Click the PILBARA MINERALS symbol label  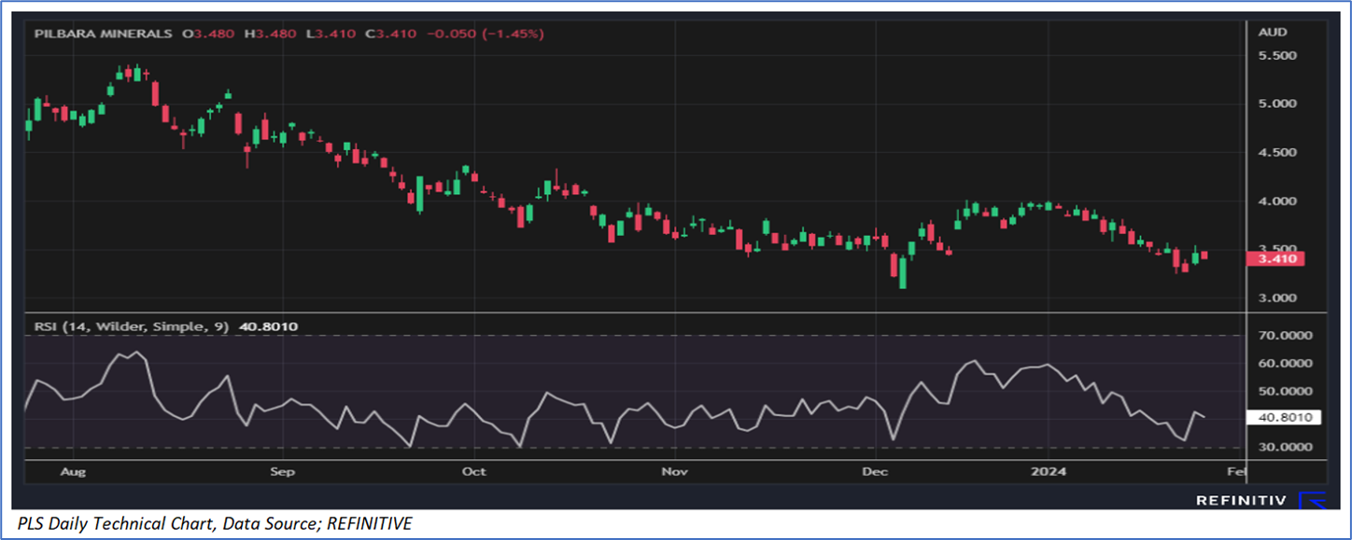(x=103, y=34)
